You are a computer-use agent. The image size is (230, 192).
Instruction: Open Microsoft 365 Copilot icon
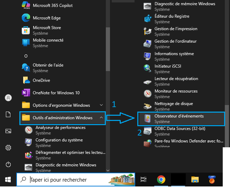(26, 5)
